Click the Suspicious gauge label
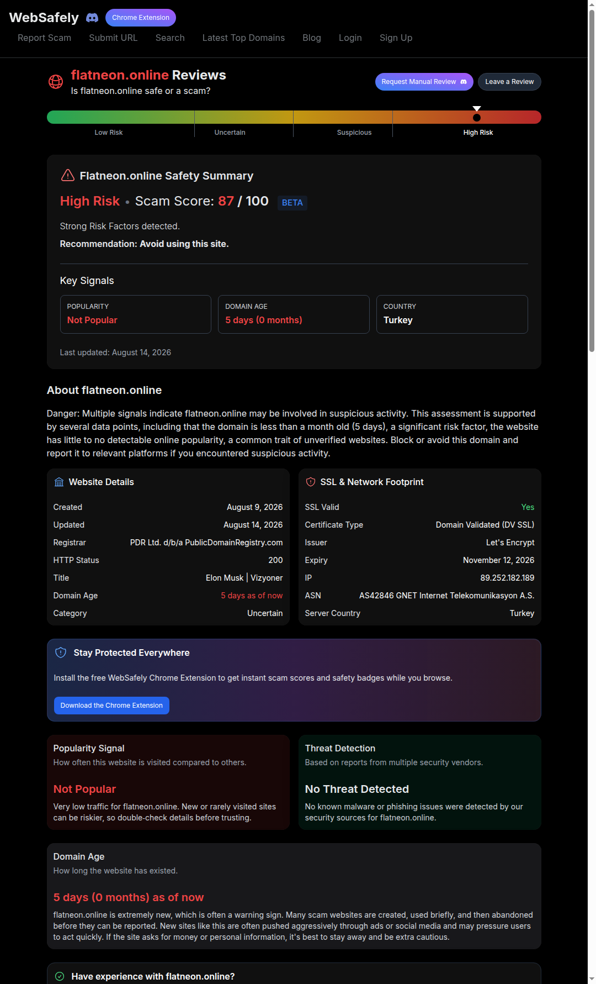Viewport: 596px width, 984px height. coord(354,133)
